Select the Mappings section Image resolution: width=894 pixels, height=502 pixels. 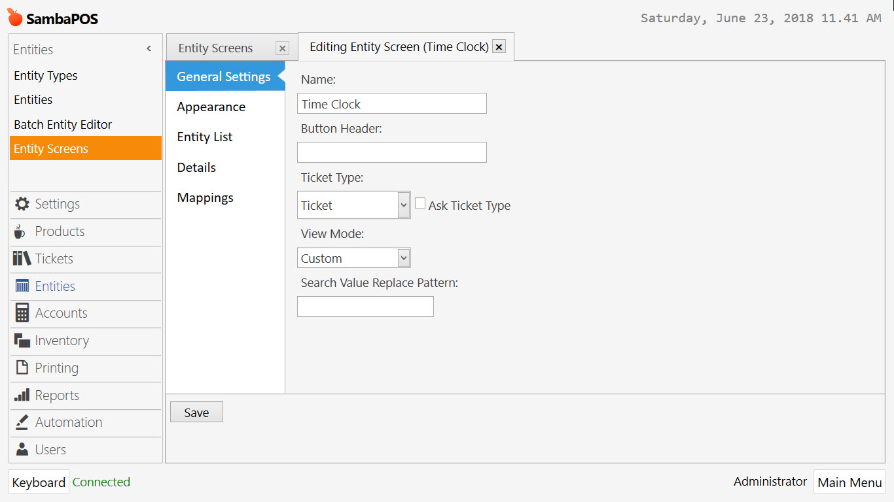(x=205, y=197)
